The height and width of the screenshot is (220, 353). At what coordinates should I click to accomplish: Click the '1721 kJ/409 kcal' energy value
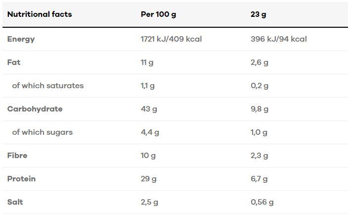(x=171, y=39)
